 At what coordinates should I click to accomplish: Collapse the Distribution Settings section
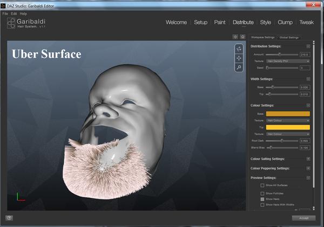[308, 46]
